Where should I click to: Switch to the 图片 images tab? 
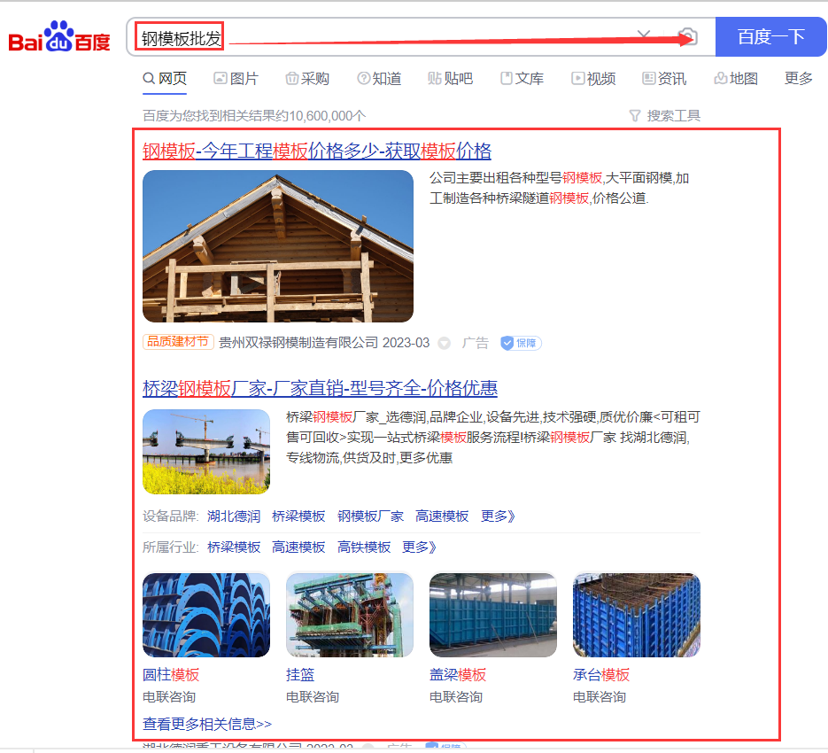236,79
